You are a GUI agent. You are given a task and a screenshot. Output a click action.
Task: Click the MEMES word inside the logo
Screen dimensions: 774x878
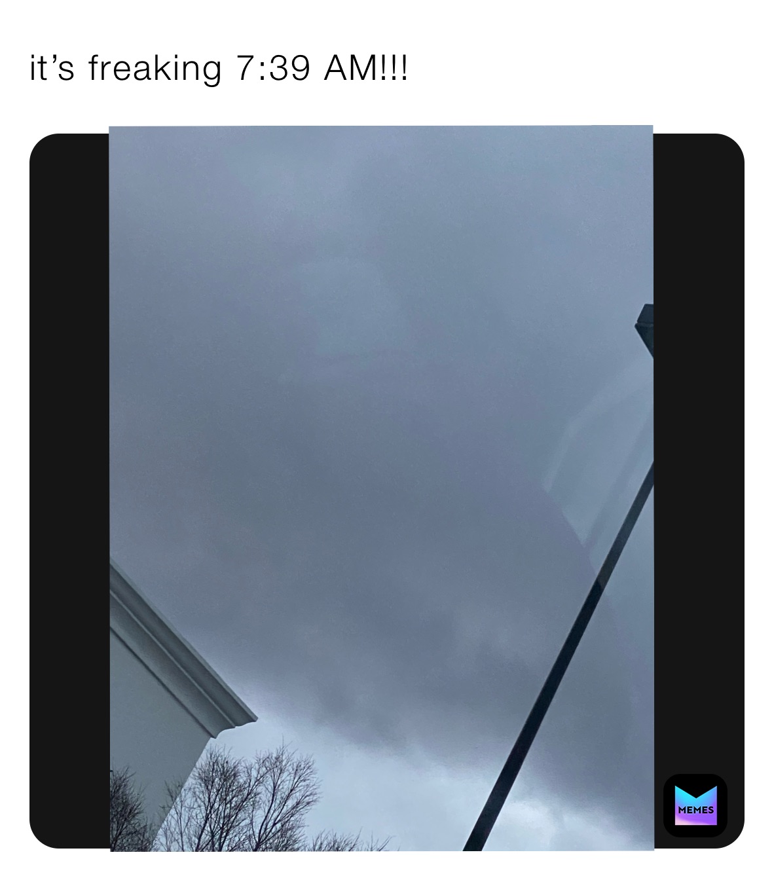tap(695, 810)
